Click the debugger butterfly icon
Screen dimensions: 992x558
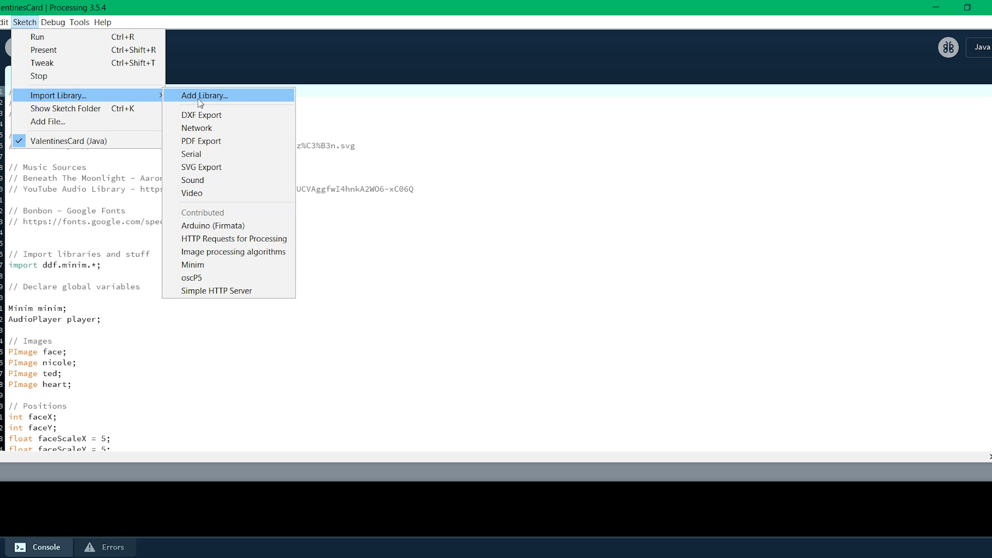coord(948,48)
